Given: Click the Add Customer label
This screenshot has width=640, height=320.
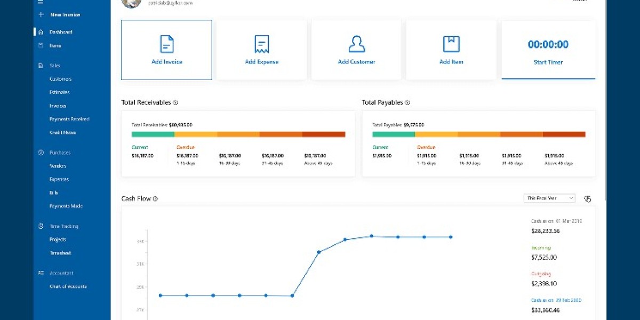Looking at the screenshot, I should [356, 62].
